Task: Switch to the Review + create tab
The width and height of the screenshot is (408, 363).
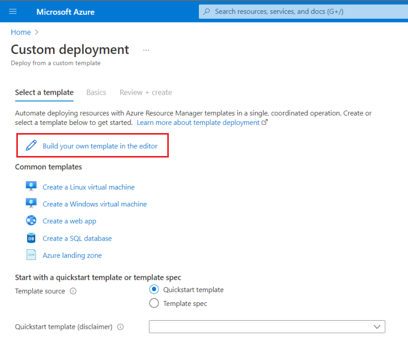Action: click(x=146, y=93)
